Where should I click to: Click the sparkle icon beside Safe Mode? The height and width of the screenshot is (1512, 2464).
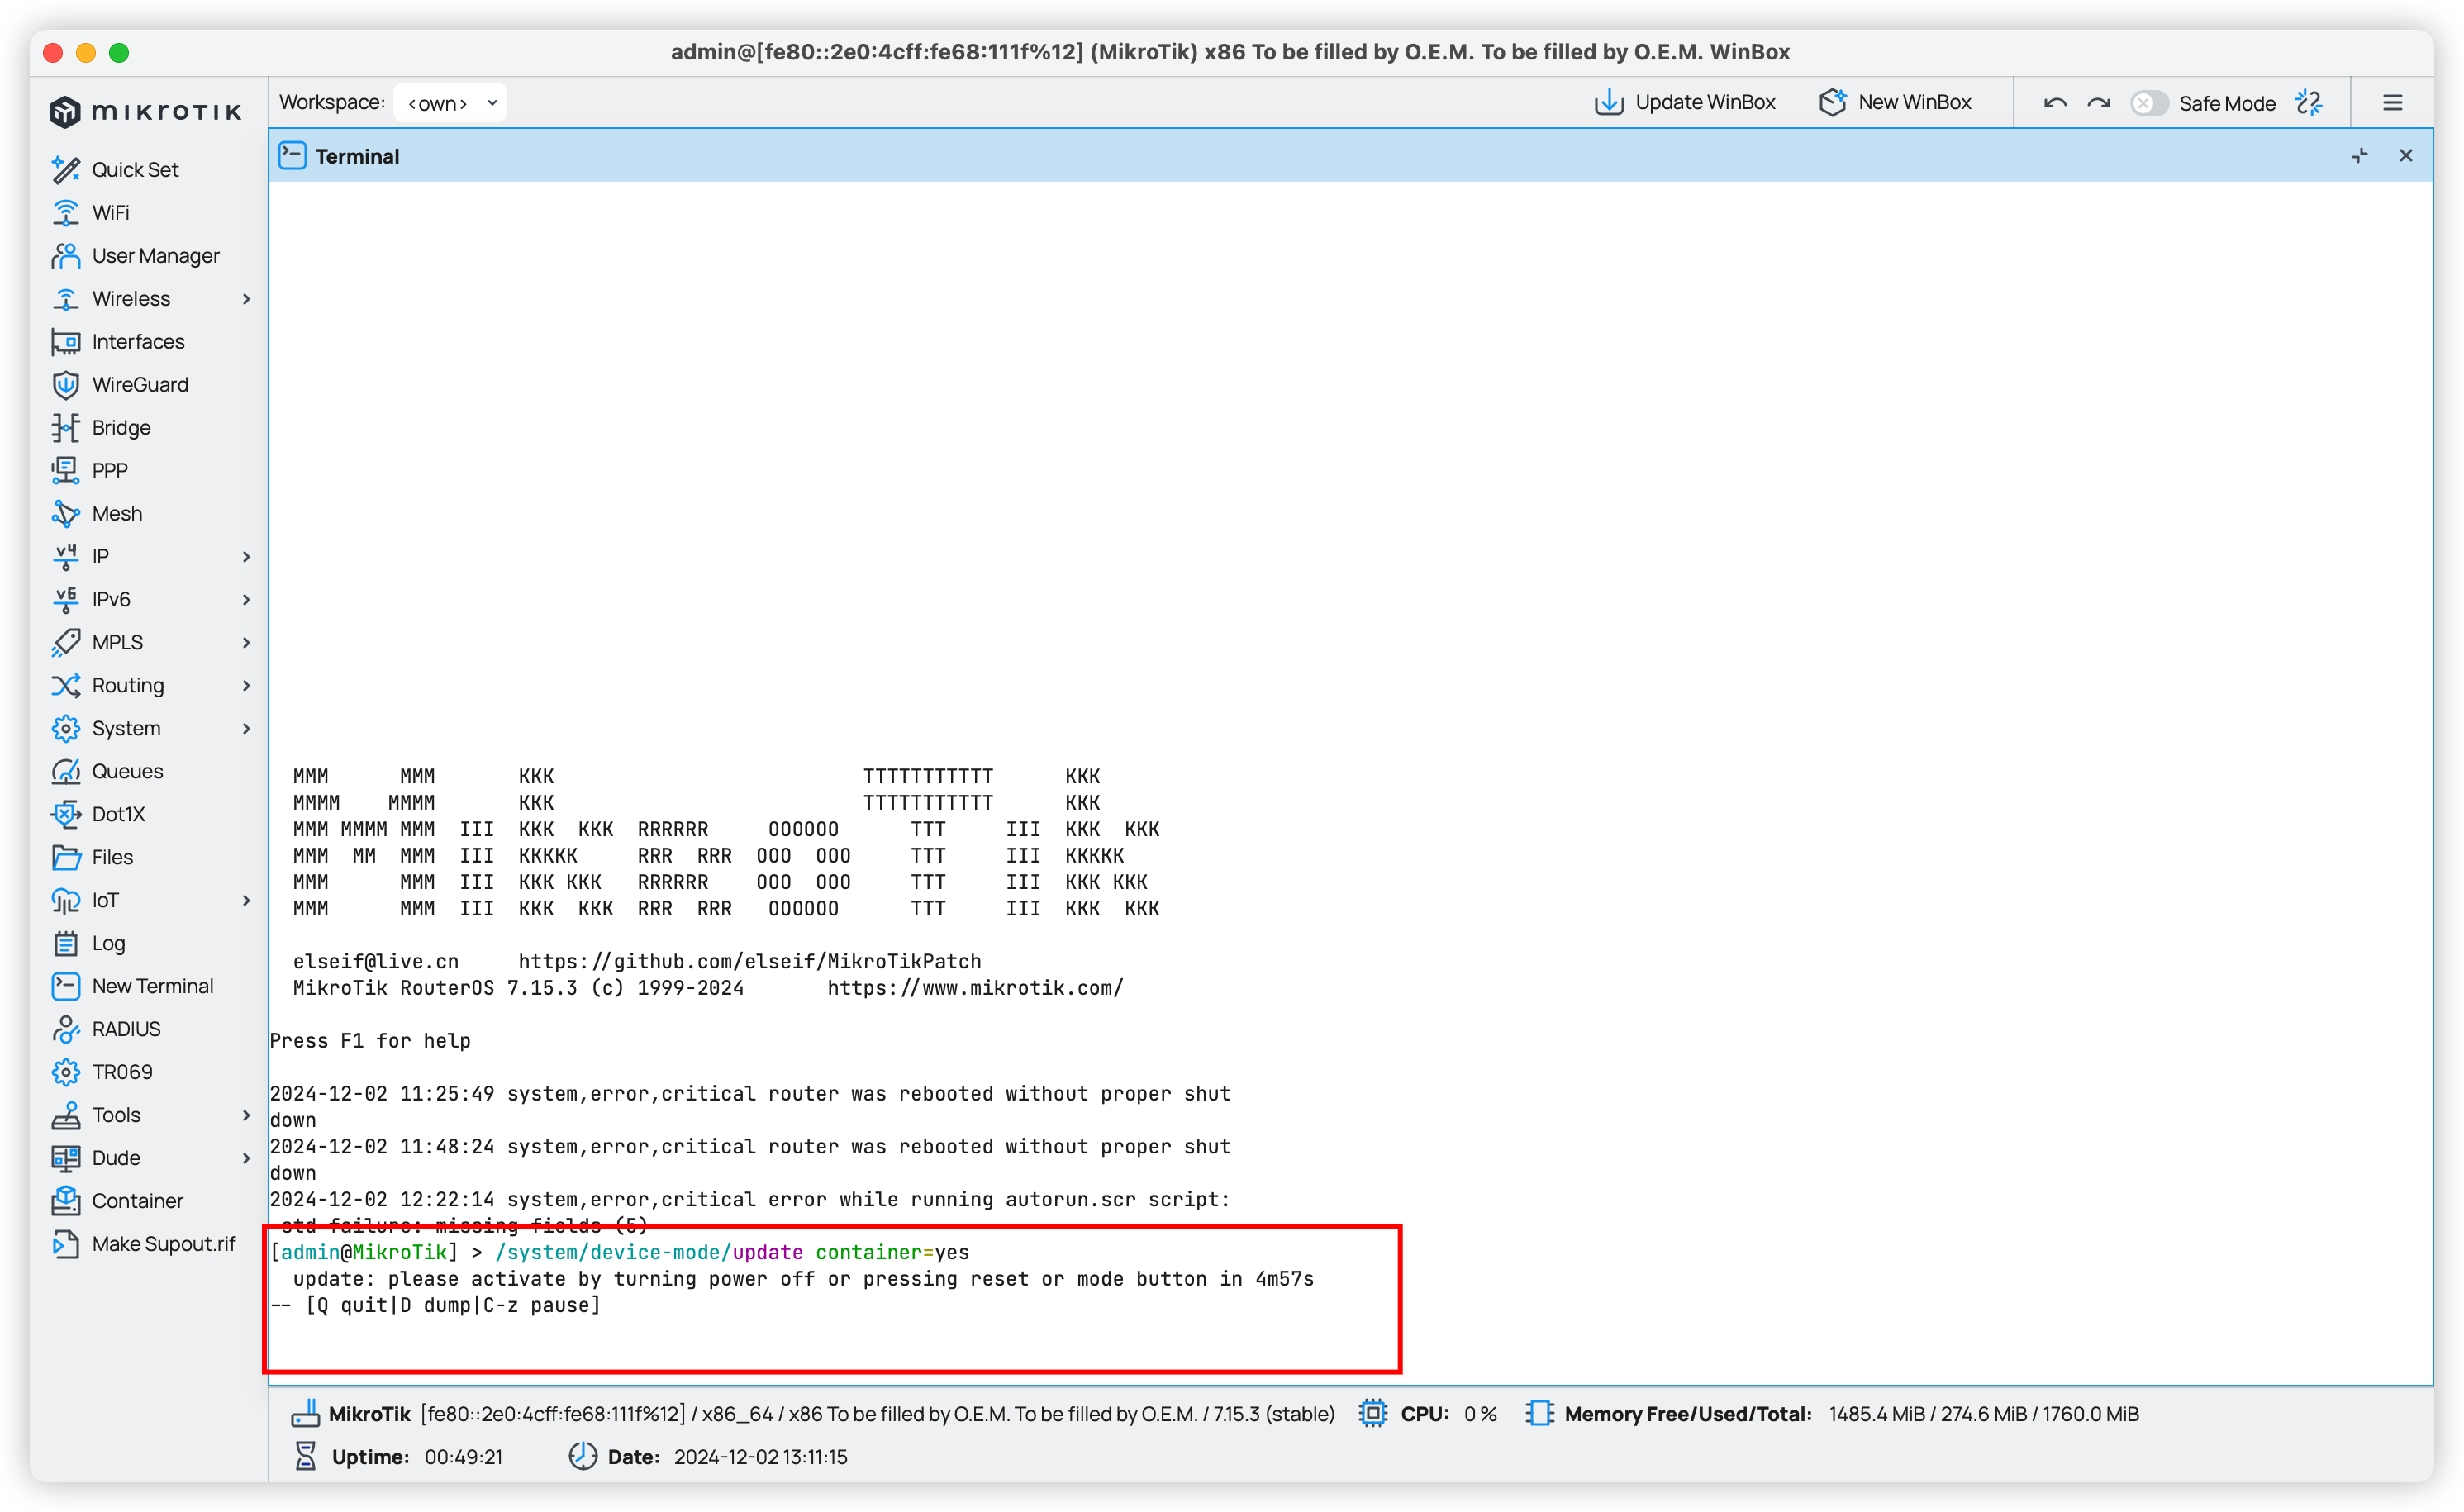click(2308, 102)
